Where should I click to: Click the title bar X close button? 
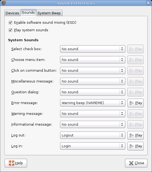148,3
